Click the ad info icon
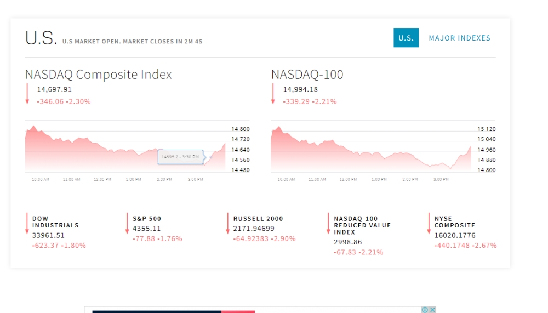 click(425, 310)
